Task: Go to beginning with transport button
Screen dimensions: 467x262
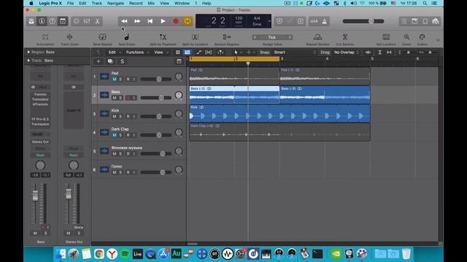Action: [150, 21]
